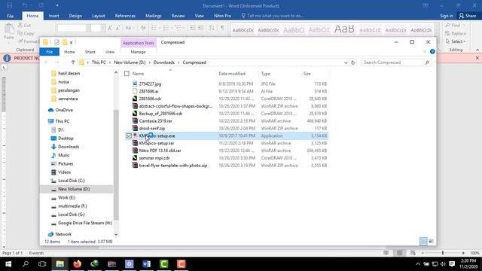This screenshot has height=271, width=482.
Task: Click Sign in in Word
Action: point(447,16)
